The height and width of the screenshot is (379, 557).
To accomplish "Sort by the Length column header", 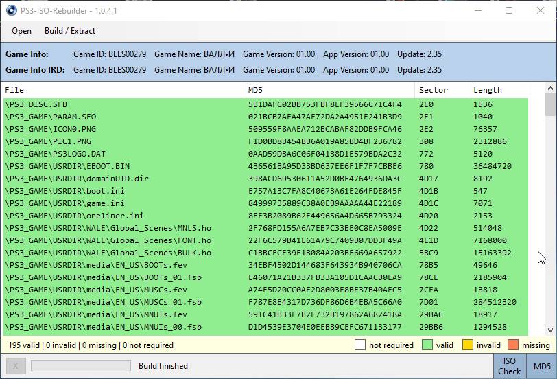I will [499, 90].
